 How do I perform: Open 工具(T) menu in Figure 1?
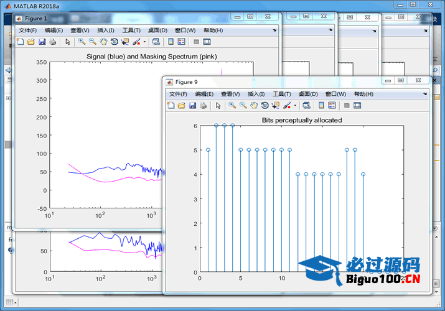131,30
